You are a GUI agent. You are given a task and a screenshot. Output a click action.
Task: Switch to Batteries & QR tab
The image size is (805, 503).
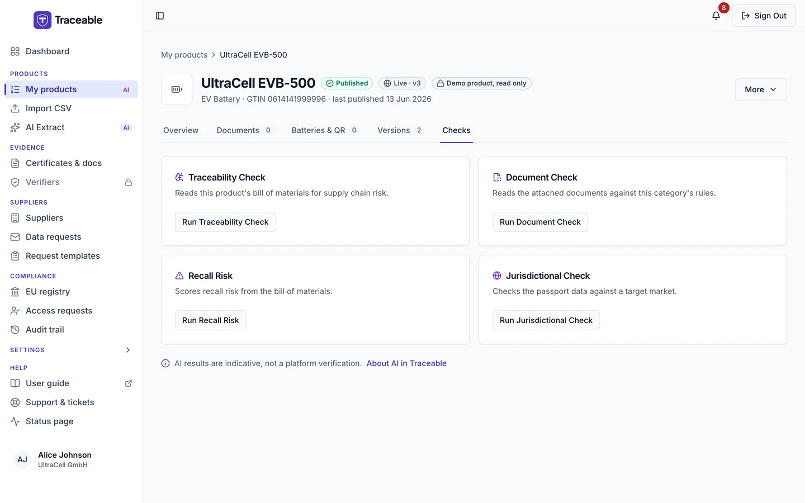pos(325,130)
